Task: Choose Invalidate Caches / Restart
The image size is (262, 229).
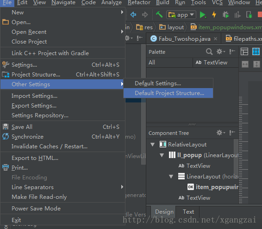Action: click(x=63, y=146)
